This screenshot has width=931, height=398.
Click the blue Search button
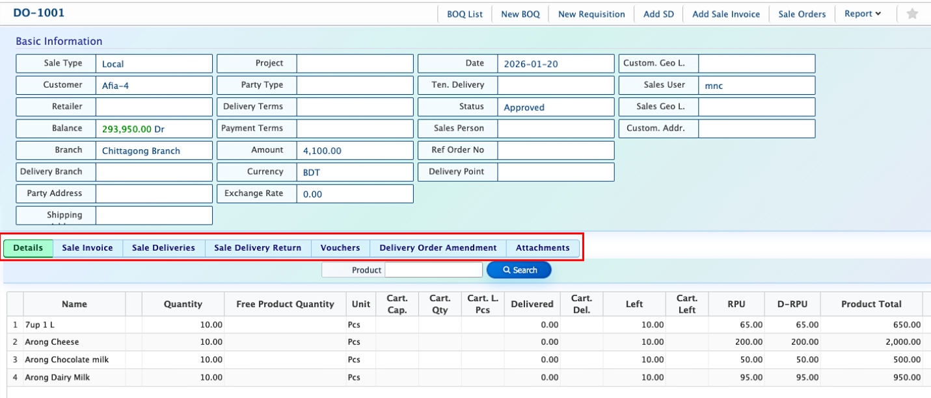(x=519, y=270)
